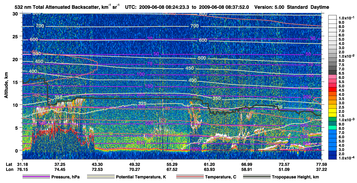Click the magenta Pressure legend line swatch

tap(36, 177)
